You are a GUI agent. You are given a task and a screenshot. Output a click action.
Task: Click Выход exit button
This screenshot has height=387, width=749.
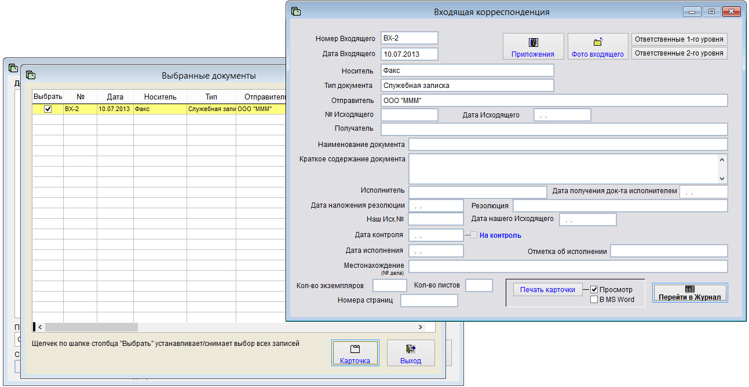pyautogui.click(x=410, y=353)
